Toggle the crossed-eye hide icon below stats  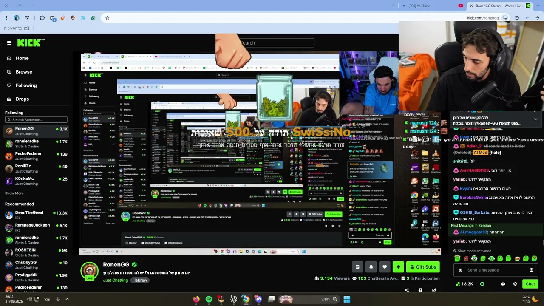click(x=434, y=290)
